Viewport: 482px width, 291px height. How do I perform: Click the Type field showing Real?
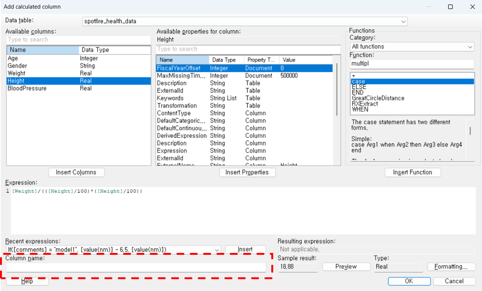point(399,267)
